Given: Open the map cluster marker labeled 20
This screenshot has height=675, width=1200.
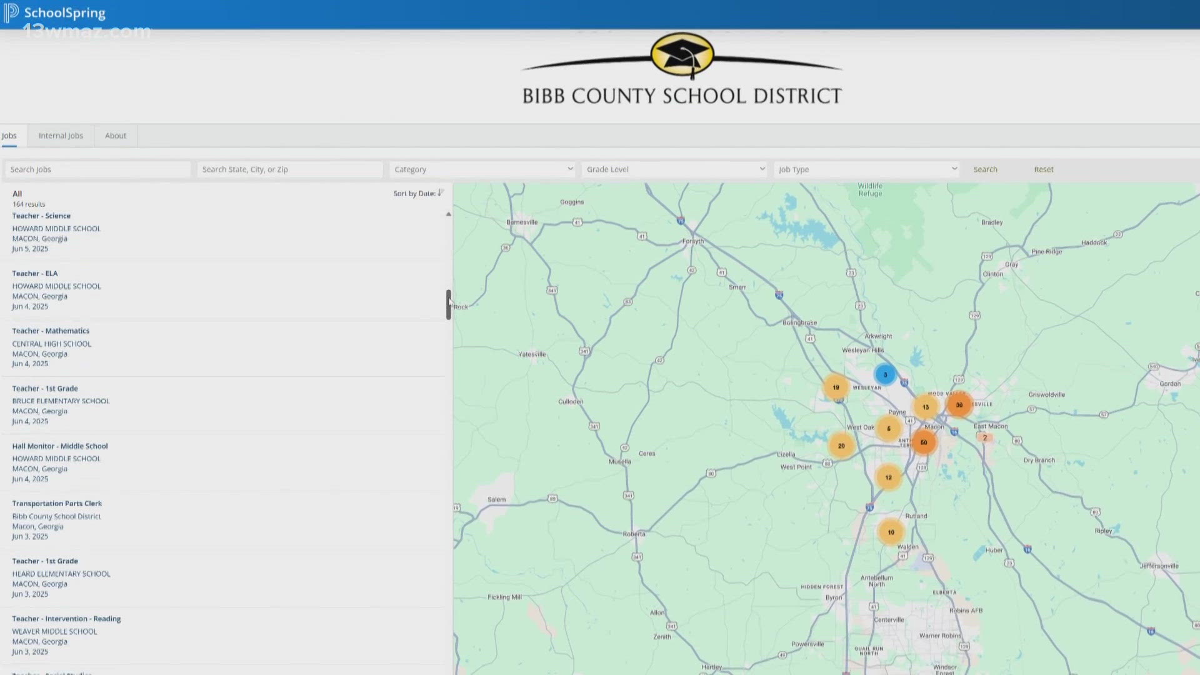Looking at the screenshot, I should click(841, 446).
